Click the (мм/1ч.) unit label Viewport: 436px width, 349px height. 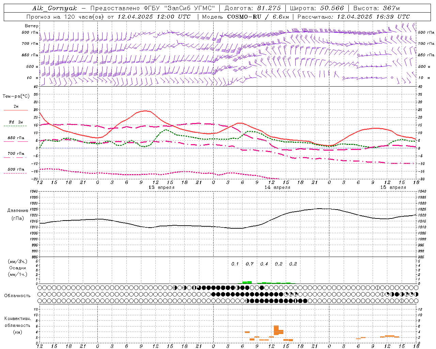(x=18, y=274)
